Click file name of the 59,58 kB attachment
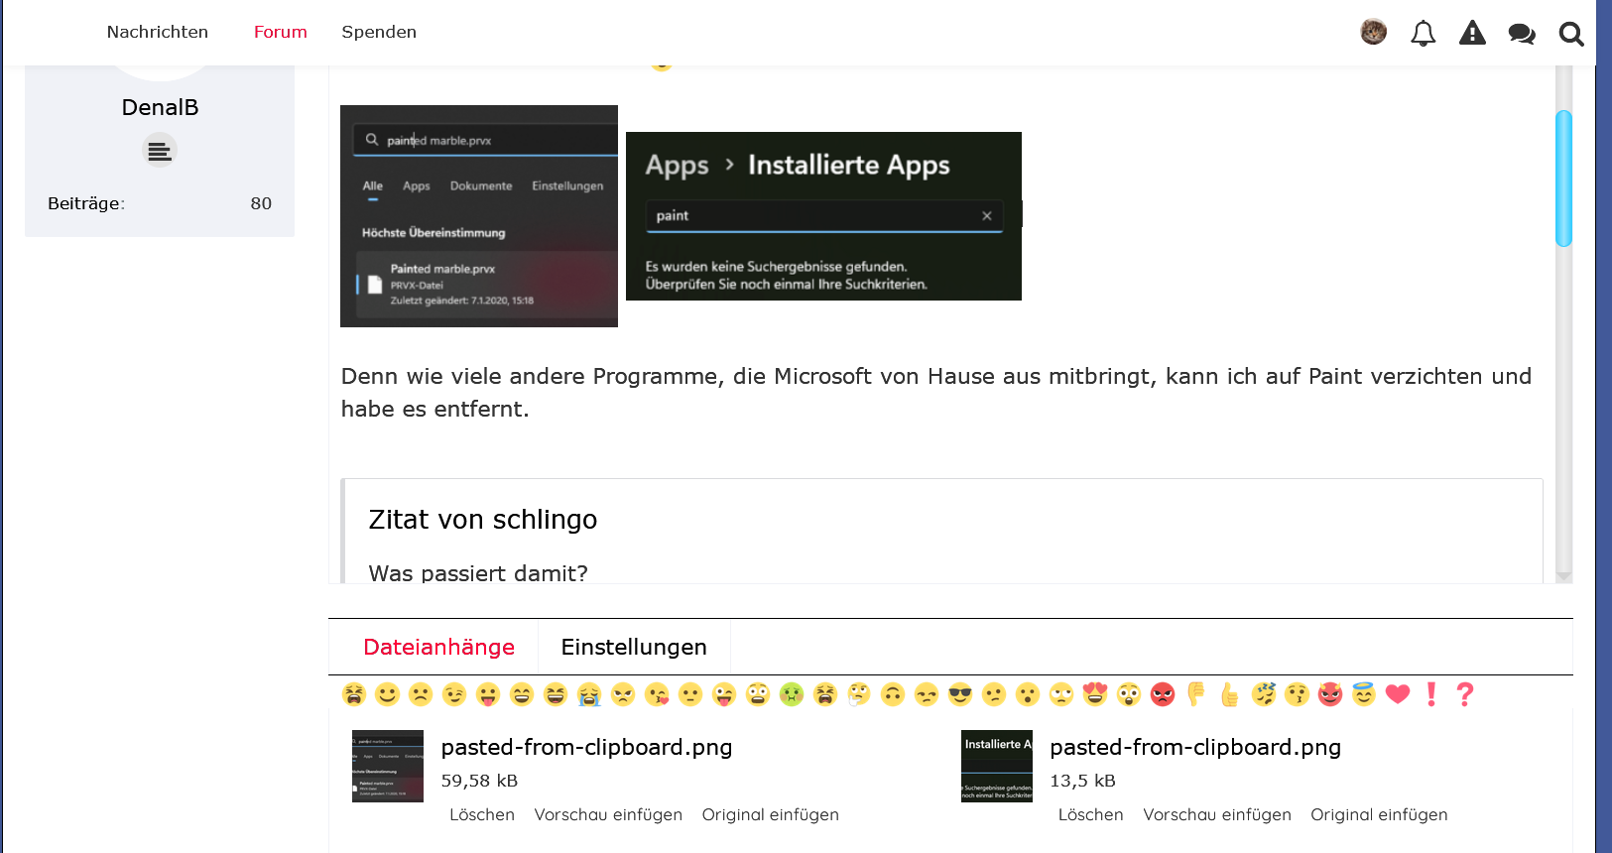The width and height of the screenshot is (1612, 853). (586, 747)
